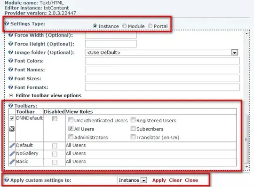Click All Users text in NoGallery row
This screenshot has height=187, width=254.
76,153
